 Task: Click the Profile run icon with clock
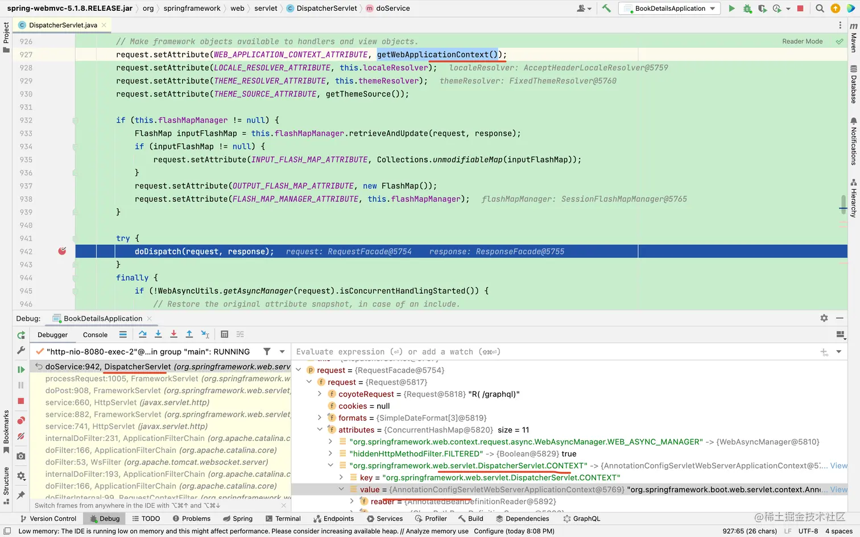pyautogui.click(x=777, y=9)
